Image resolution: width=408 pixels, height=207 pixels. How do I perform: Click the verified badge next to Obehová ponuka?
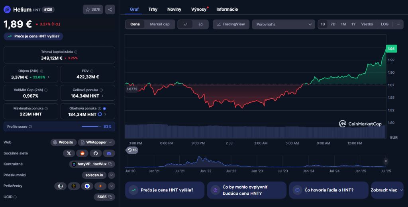click(x=104, y=108)
